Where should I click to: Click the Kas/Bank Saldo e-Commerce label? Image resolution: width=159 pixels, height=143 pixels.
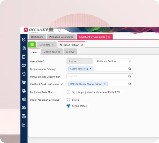click(x=46, y=84)
